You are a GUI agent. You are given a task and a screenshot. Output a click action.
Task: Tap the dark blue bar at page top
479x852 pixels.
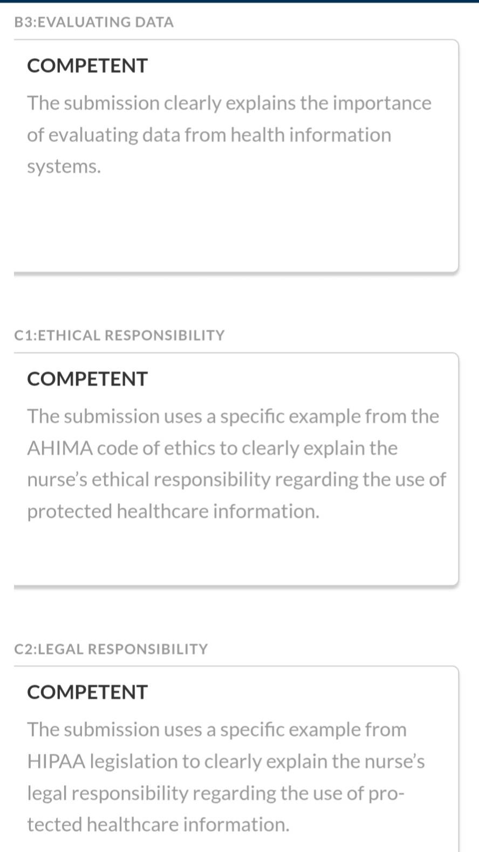tap(239, 1)
